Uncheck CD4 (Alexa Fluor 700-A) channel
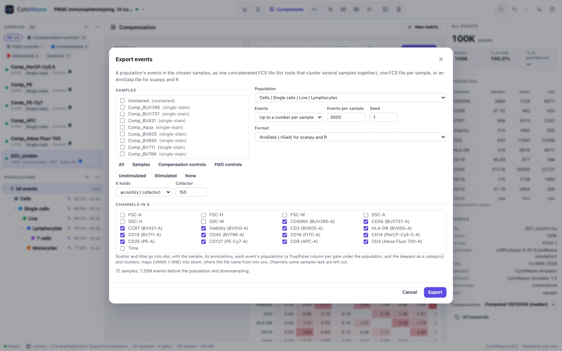 (x=366, y=241)
